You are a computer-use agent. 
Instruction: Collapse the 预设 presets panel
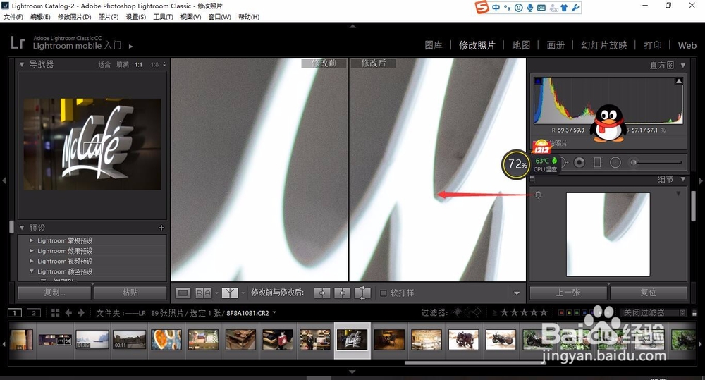(x=22, y=228)
